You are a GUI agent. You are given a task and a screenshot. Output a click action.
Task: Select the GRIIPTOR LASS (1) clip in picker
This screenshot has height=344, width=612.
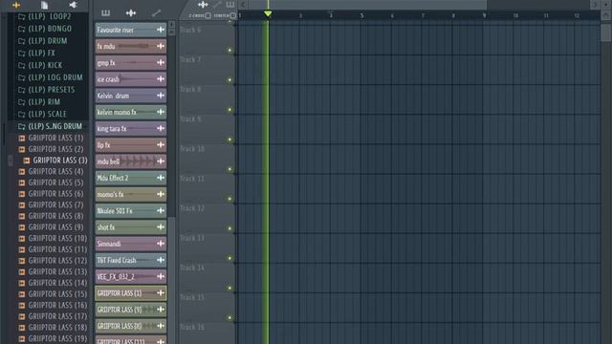[x=131, y=293]
